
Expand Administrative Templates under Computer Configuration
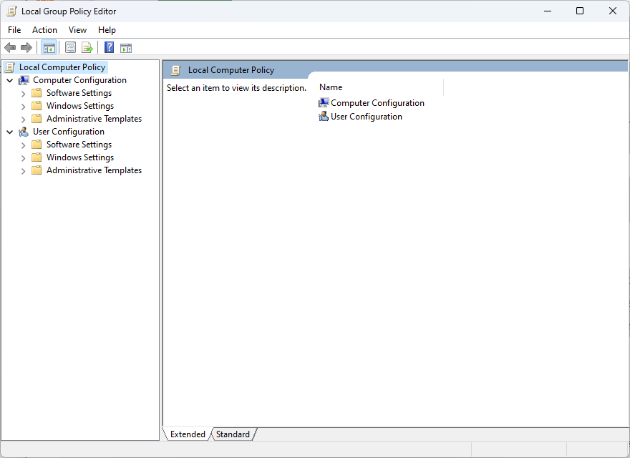tap(23, 120)
